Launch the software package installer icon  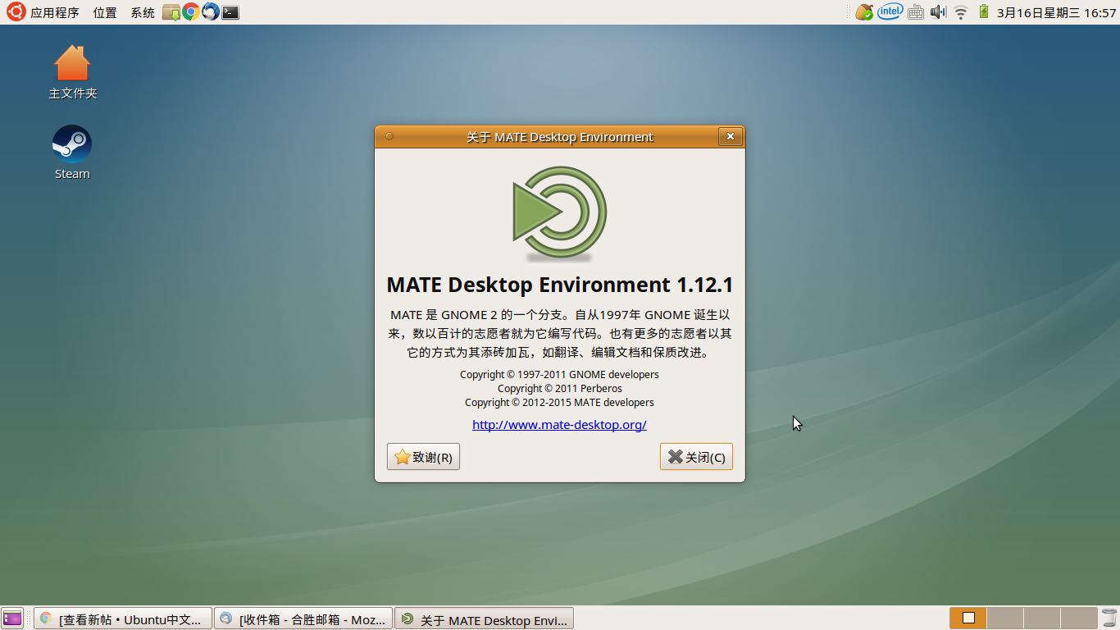(x=171, y=12)
